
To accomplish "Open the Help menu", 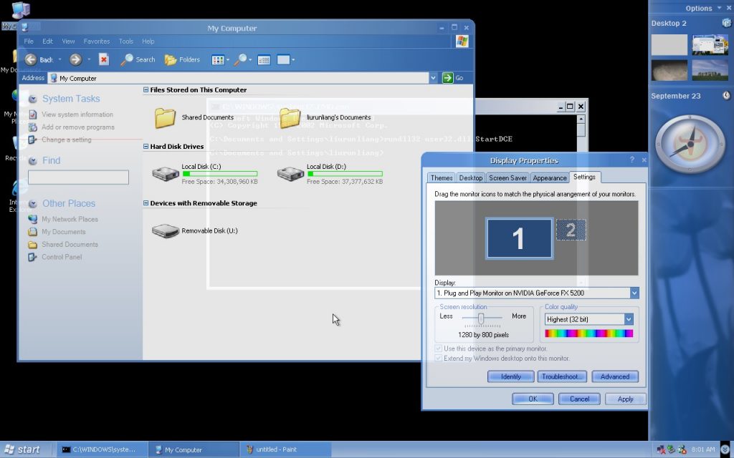I will (x=148, y=41).
